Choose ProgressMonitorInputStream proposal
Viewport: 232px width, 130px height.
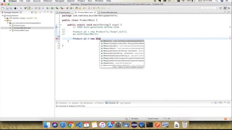coord(122,61)
